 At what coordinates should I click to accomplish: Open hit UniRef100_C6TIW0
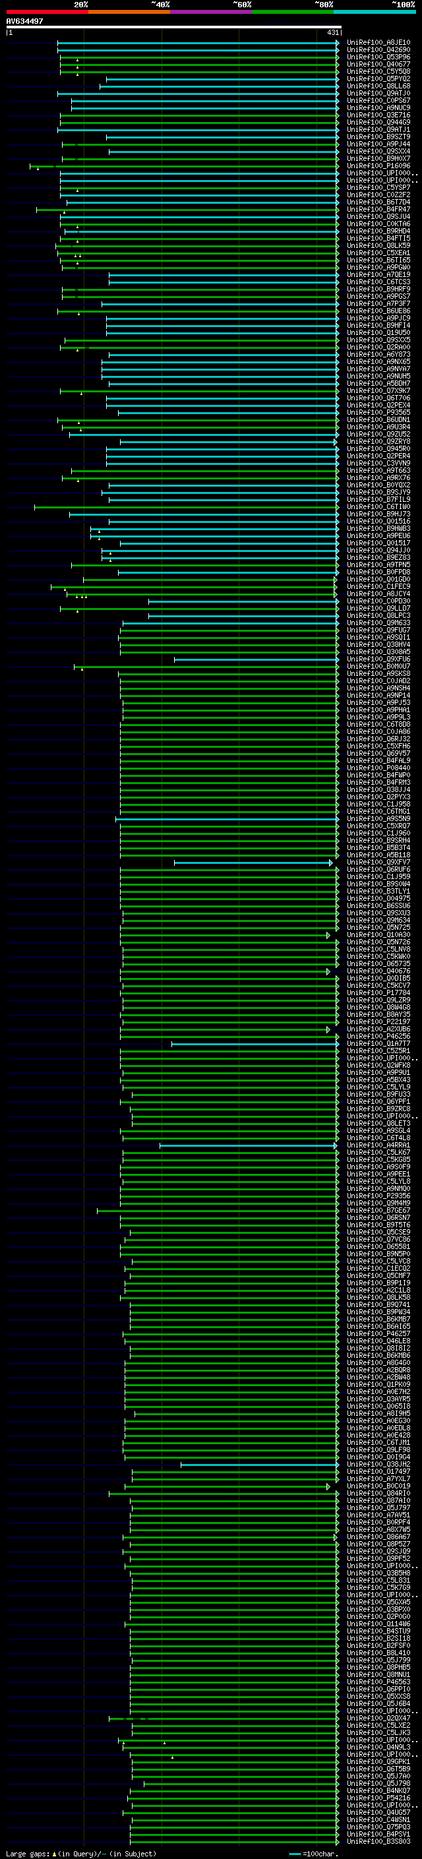click(x=378, y=506)
